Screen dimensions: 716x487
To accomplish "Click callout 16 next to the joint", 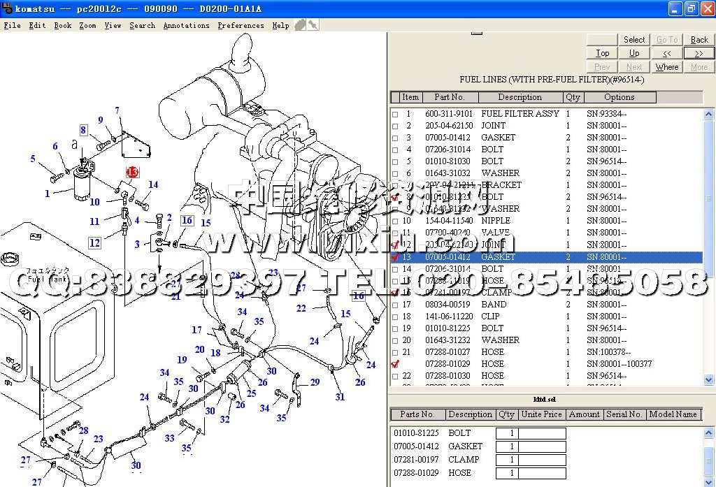I will pos(187,221).
